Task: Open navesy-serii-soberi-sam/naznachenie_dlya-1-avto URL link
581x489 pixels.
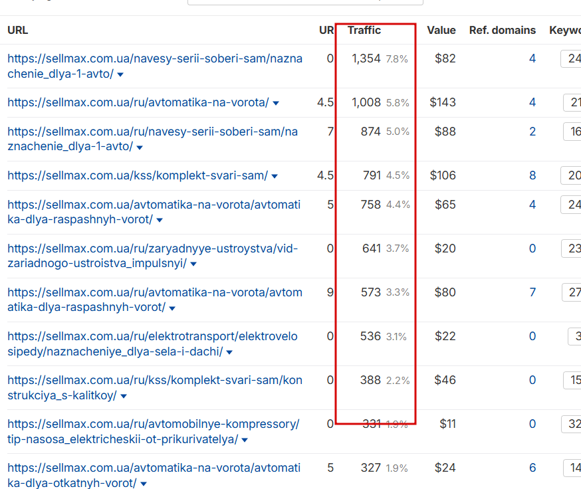Action: [155, 66]
